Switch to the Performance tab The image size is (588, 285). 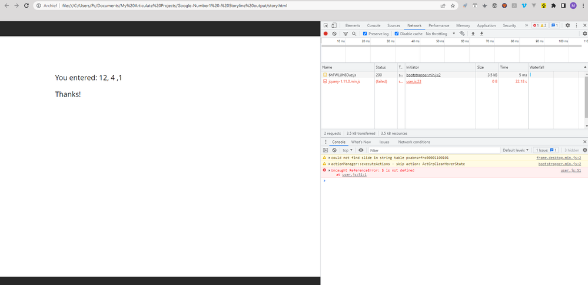[438, 25]
